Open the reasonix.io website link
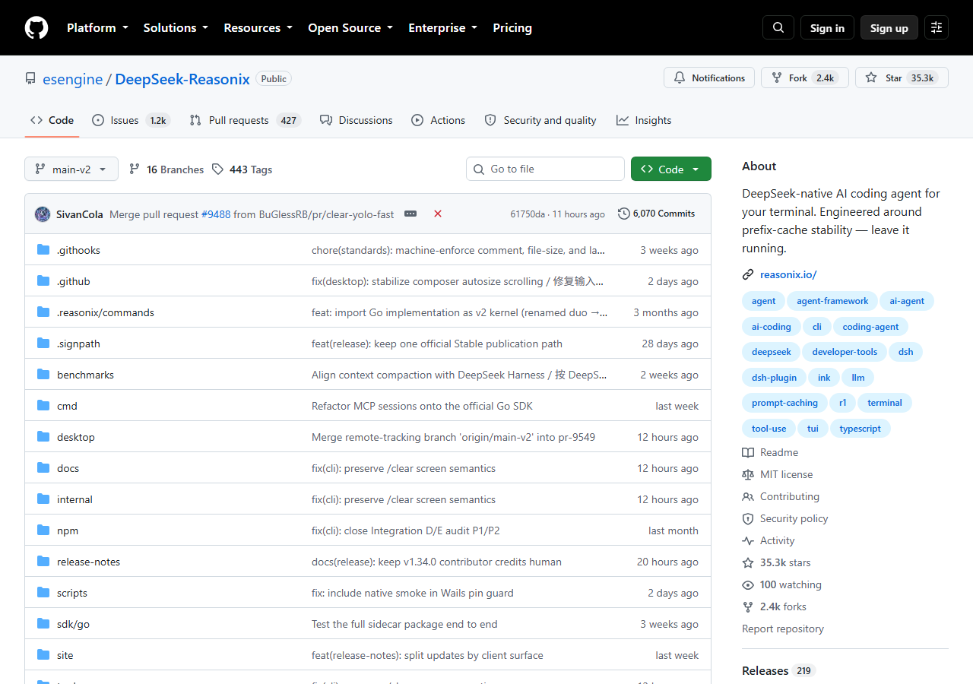Viewport: 973px width, 684px height. (788, 275)
